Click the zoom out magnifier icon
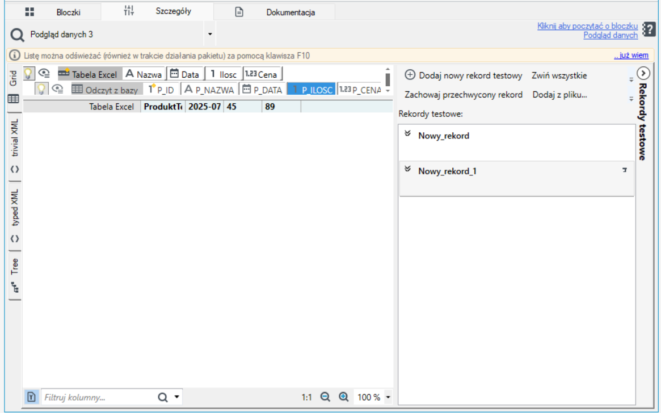661x413 pixels. 325,397
